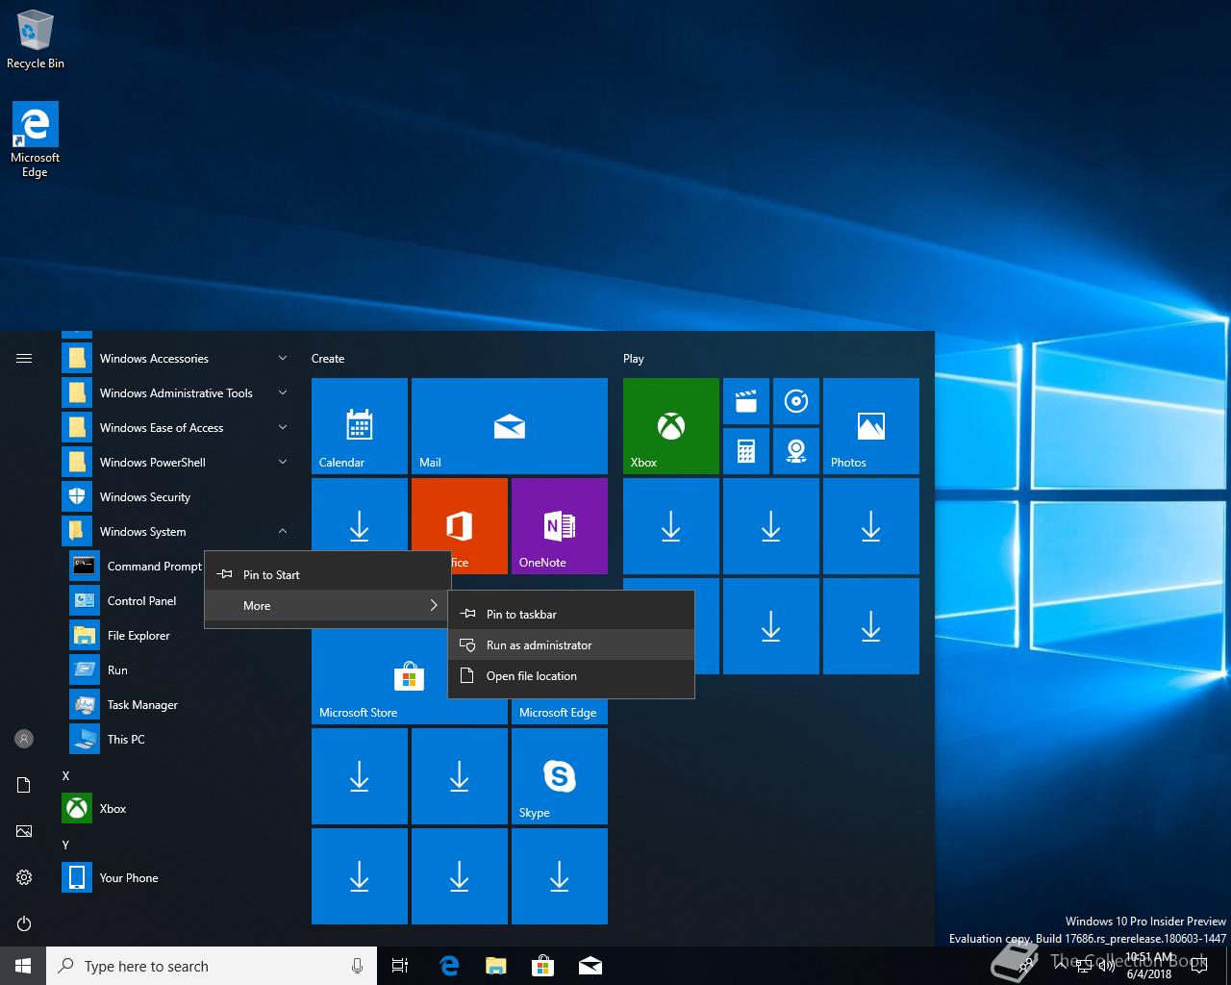Viewport: 1231px width, 985px height.
Task: Open the OneNote tile
Action: [560, 526]
